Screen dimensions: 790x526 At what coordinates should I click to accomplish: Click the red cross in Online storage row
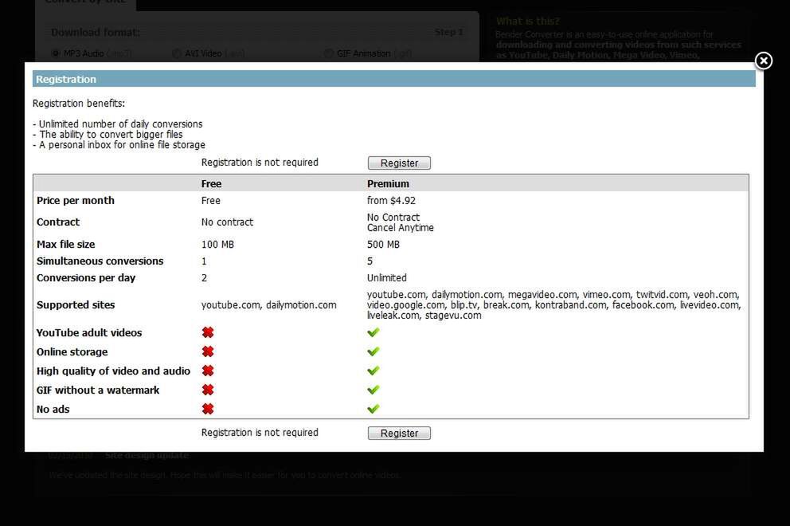(208, 351)
